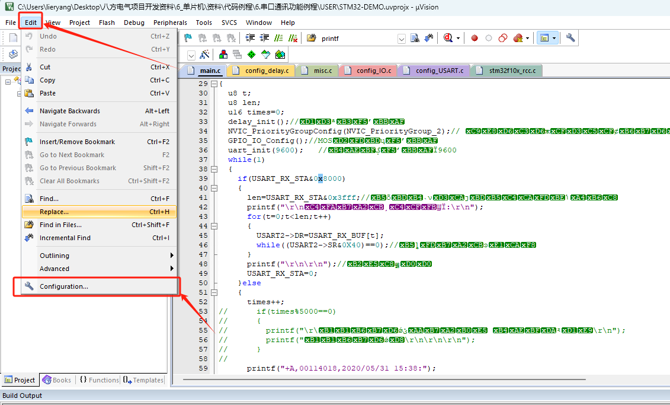Collapse the code fold at line 44
This screenshot has width=670, height=405.
(214, 226)
